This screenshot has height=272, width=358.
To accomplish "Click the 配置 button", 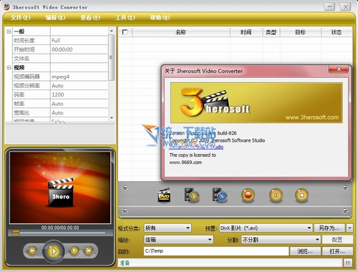I will pos(337,240).
